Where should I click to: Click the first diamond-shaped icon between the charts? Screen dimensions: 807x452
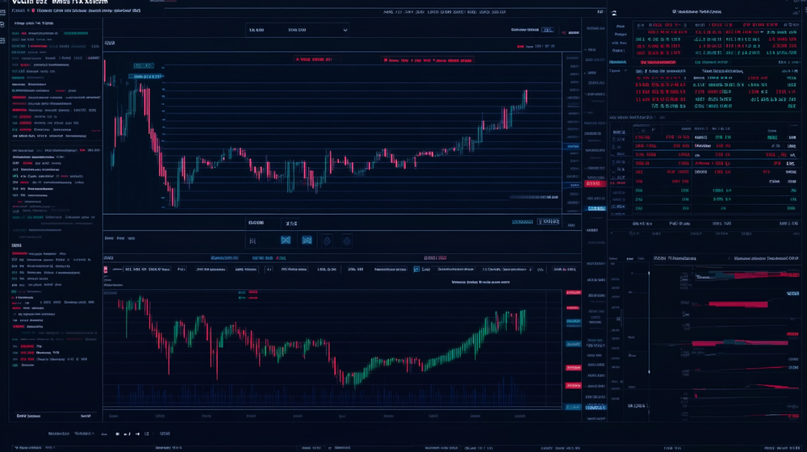pyautogui.click(x=327, y=241)
